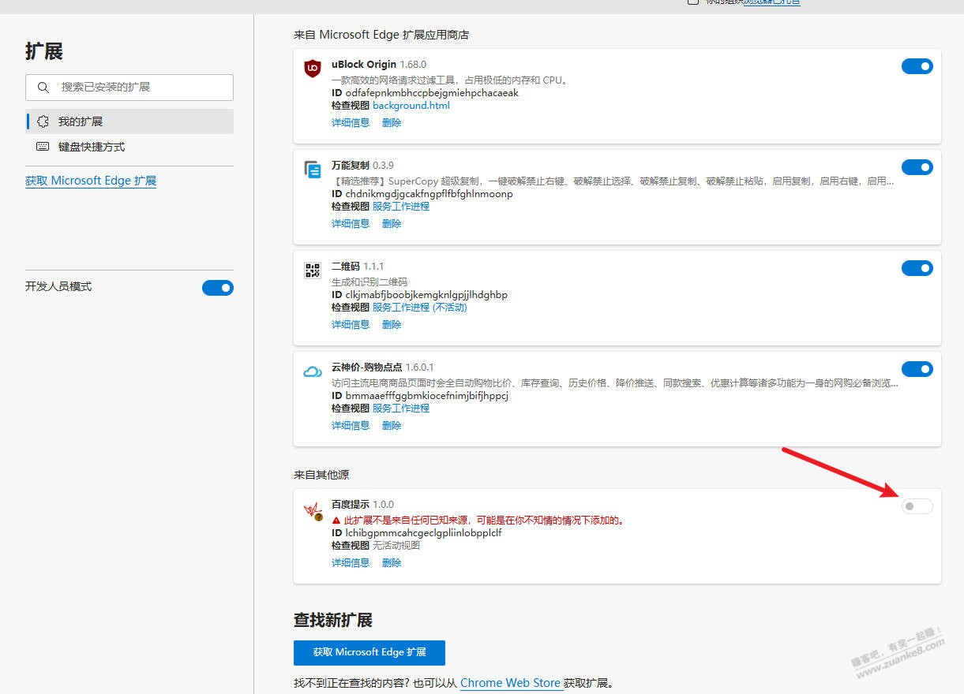Click 删除 to remove 百度提示 extension
Image resolution: width=964 pixels, height=694 pixels.
click(x=392, y=563)
